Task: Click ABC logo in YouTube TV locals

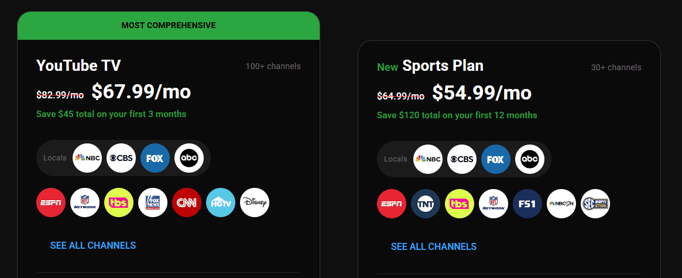Action: (189, 158)
